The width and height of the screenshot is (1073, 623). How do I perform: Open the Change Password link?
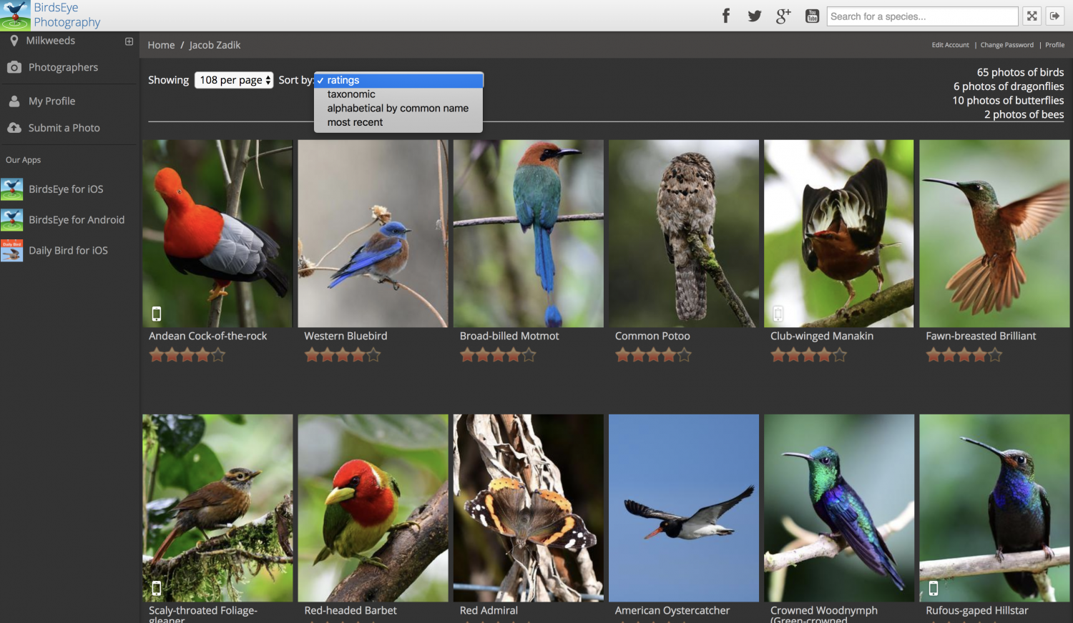coord(1006,44)
